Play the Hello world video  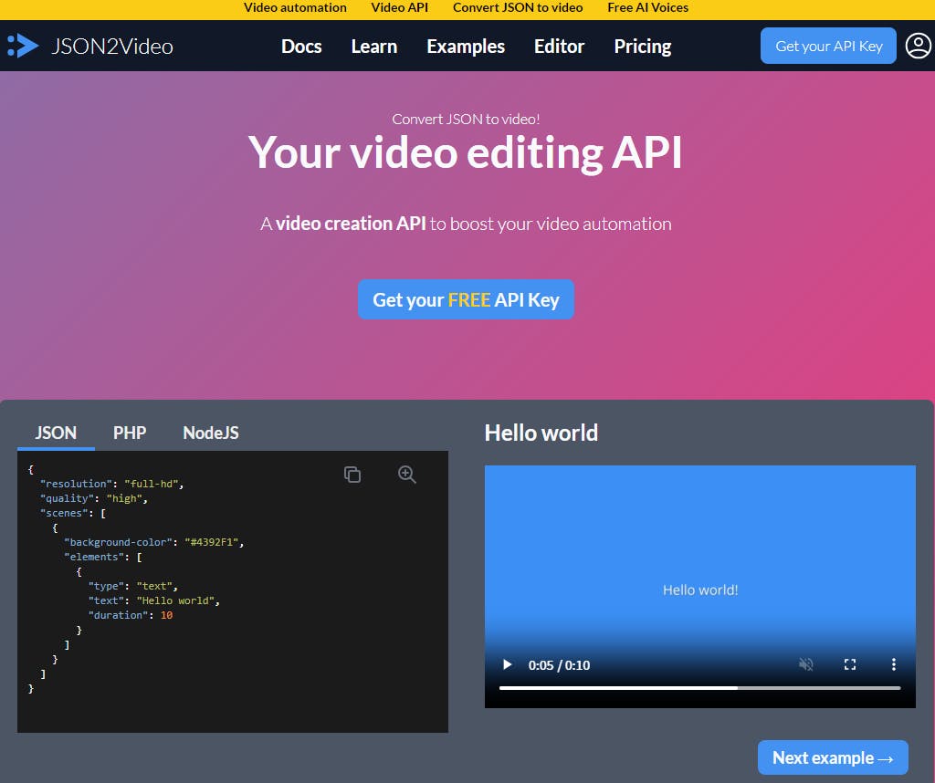tap(508, 664)
